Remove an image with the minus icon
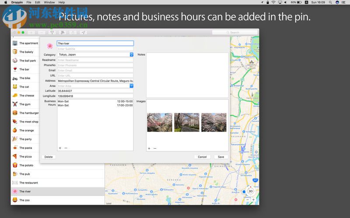Image resolution: width=350 pixels, height=218 pixels. [x=155, y=148]
